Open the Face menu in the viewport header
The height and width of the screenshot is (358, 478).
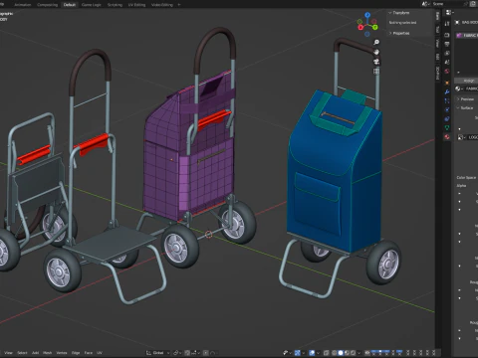tap(89, 353)
